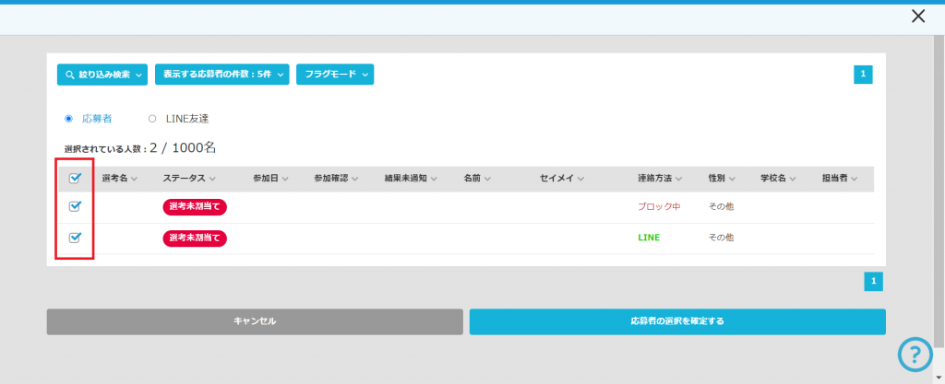The image size is (945, 384).
Task: Click the help question mark icon
Action: pos(915,355)
